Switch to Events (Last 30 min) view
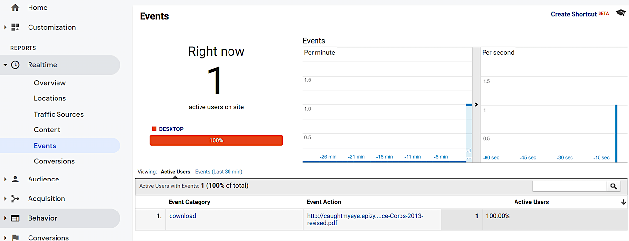The image size is (629, 241). (x=219, y=172)
